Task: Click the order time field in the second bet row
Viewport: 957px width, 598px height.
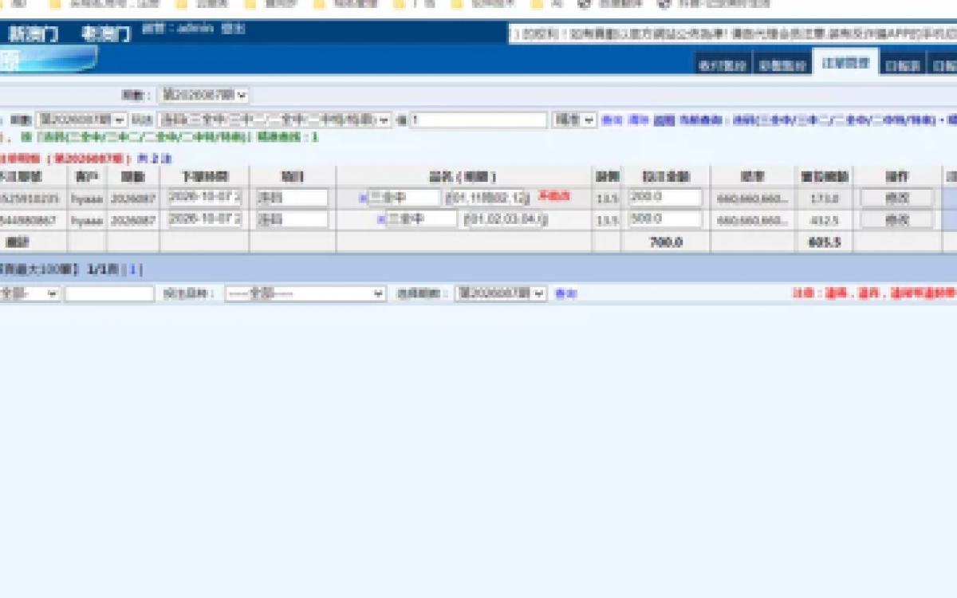Action: [205, 219]
